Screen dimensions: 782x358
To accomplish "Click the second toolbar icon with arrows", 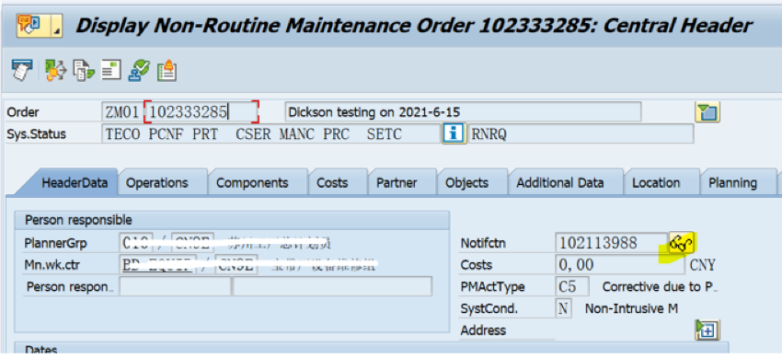I will [x=55, y=70].
